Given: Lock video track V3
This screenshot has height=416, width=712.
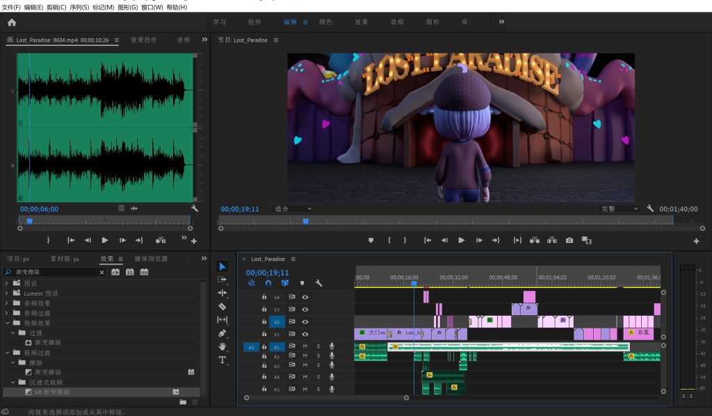Looking at the screenshot, I should (264, 310).
